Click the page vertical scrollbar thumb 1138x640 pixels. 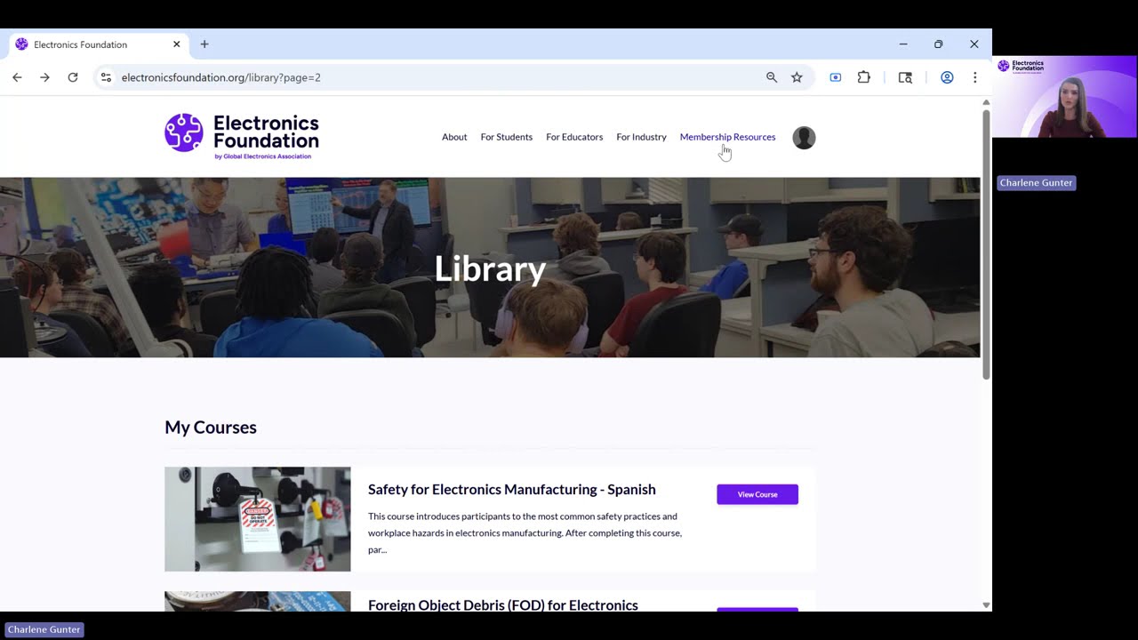pos(986,244)
